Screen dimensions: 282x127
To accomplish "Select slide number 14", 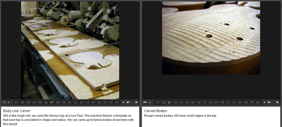I will pos(93,102).
